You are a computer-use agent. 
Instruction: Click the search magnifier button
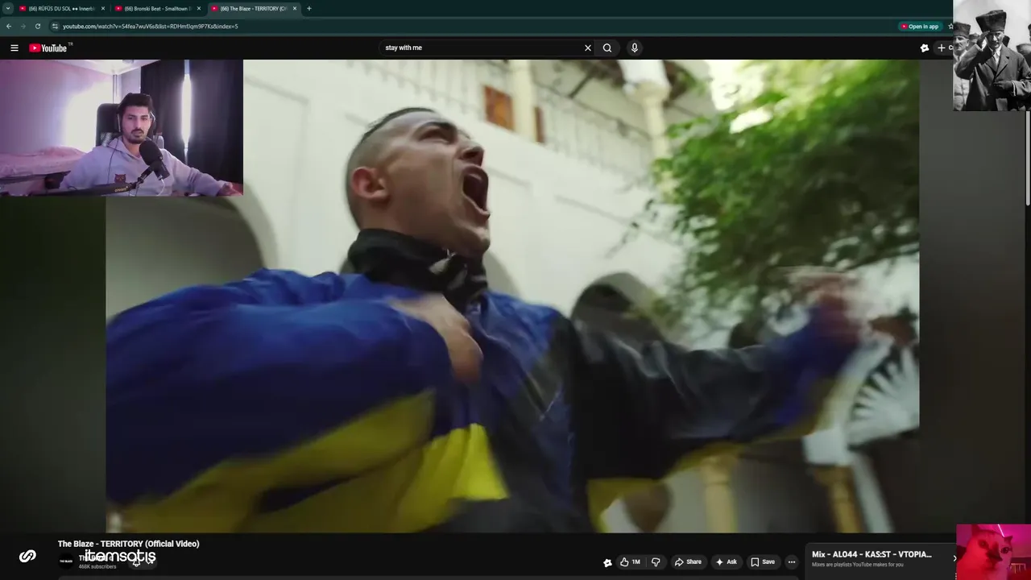(607, 48)
